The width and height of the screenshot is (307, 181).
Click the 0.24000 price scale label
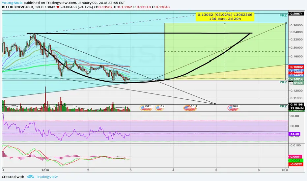point(296,32)
